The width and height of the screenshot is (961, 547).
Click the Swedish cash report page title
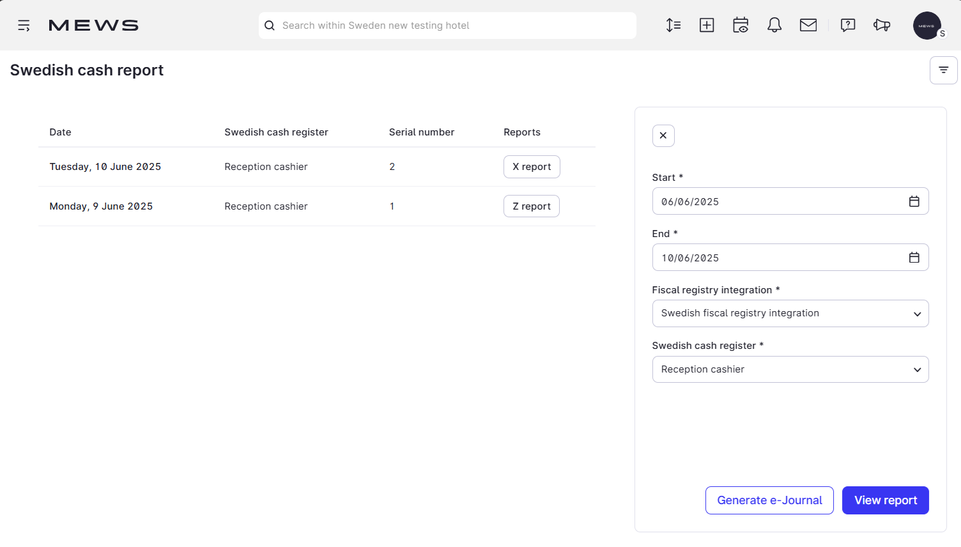tap(87, 70)
